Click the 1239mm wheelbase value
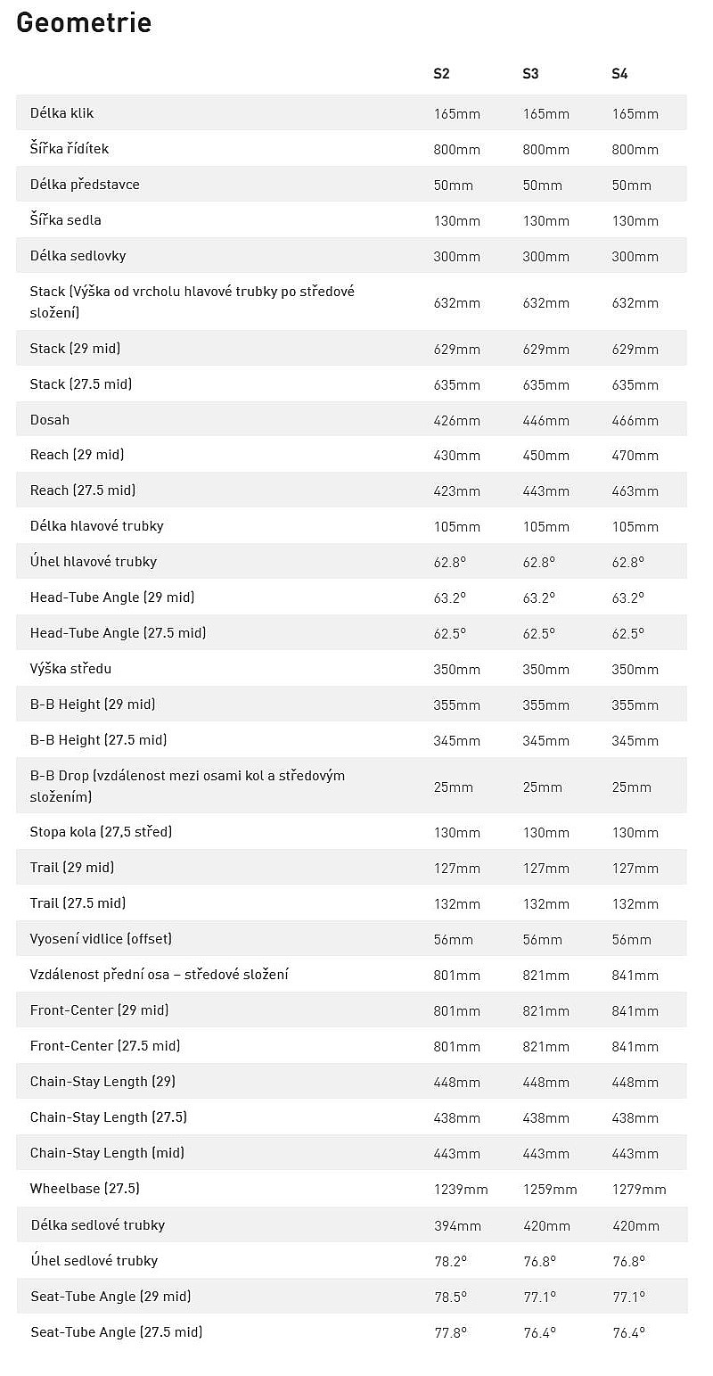 461,1190
